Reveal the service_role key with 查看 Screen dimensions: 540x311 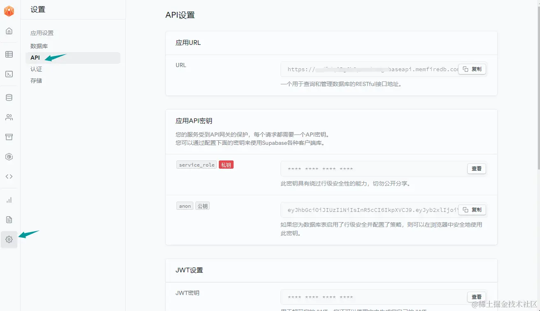click(x=477, y=169)
